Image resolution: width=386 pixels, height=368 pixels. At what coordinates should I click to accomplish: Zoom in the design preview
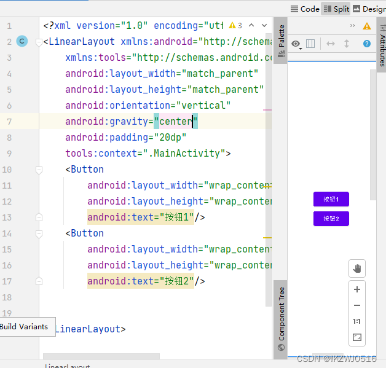357,289
